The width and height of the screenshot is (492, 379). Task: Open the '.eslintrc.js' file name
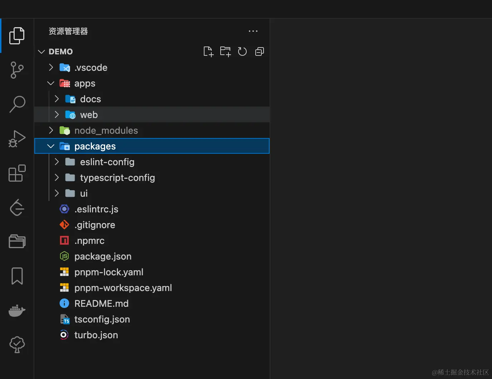pos(96,209)
